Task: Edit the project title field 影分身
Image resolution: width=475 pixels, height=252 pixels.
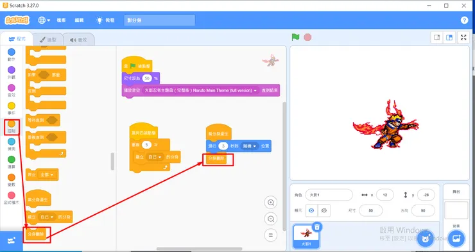Action: click(x=160, y=21)
